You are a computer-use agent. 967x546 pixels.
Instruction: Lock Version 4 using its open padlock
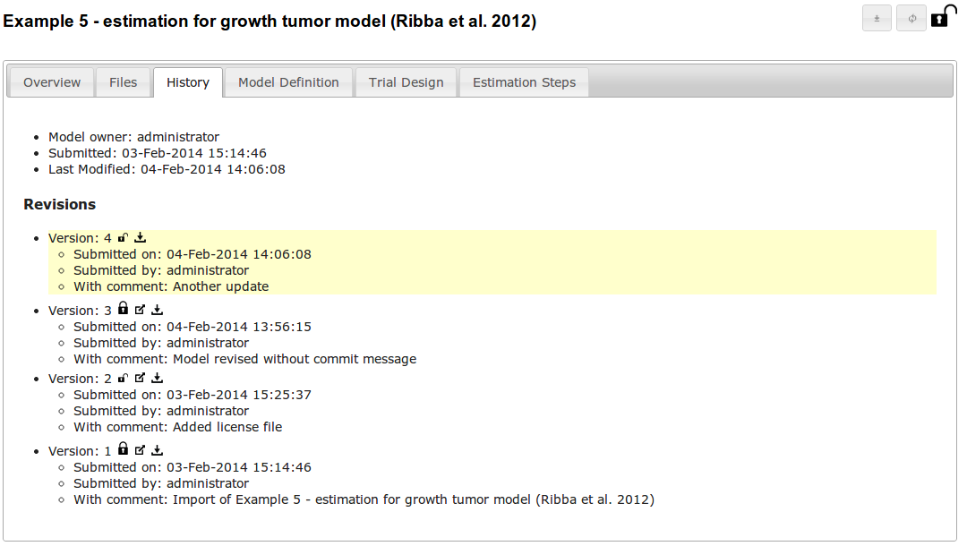(121, 237)
